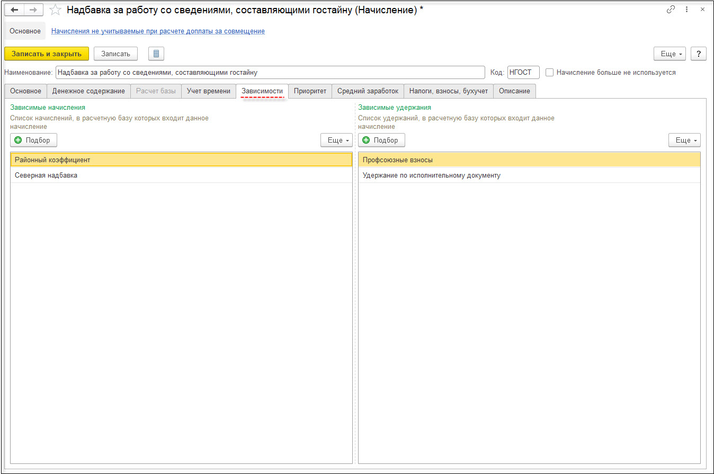Click 'Записать и закрыть' button
714x474 pixels.
click(47, 54)
